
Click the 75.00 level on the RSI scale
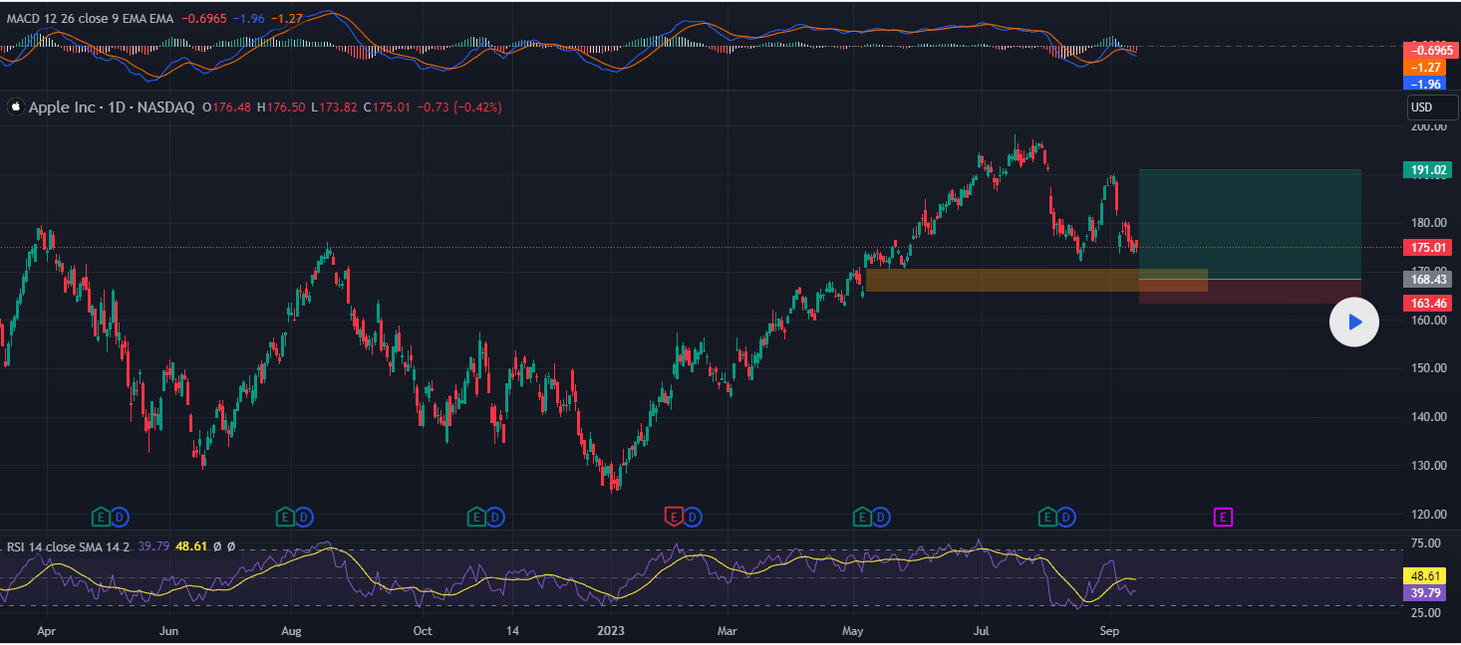point(1428,543)
